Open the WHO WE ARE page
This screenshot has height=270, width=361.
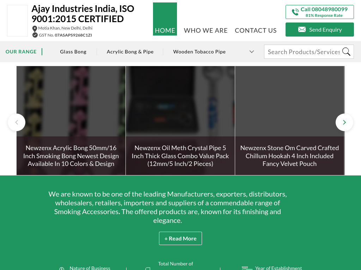pyautogui.click(x=206, y=30)
